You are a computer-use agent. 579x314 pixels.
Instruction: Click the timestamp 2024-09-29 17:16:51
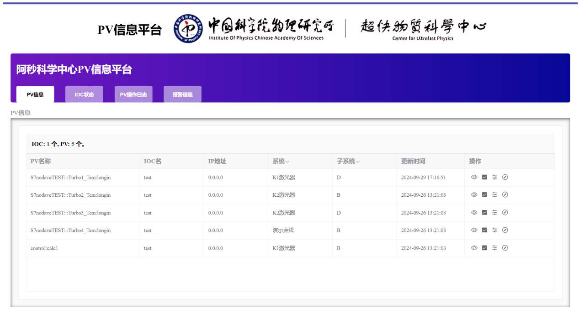click(423, 178)
